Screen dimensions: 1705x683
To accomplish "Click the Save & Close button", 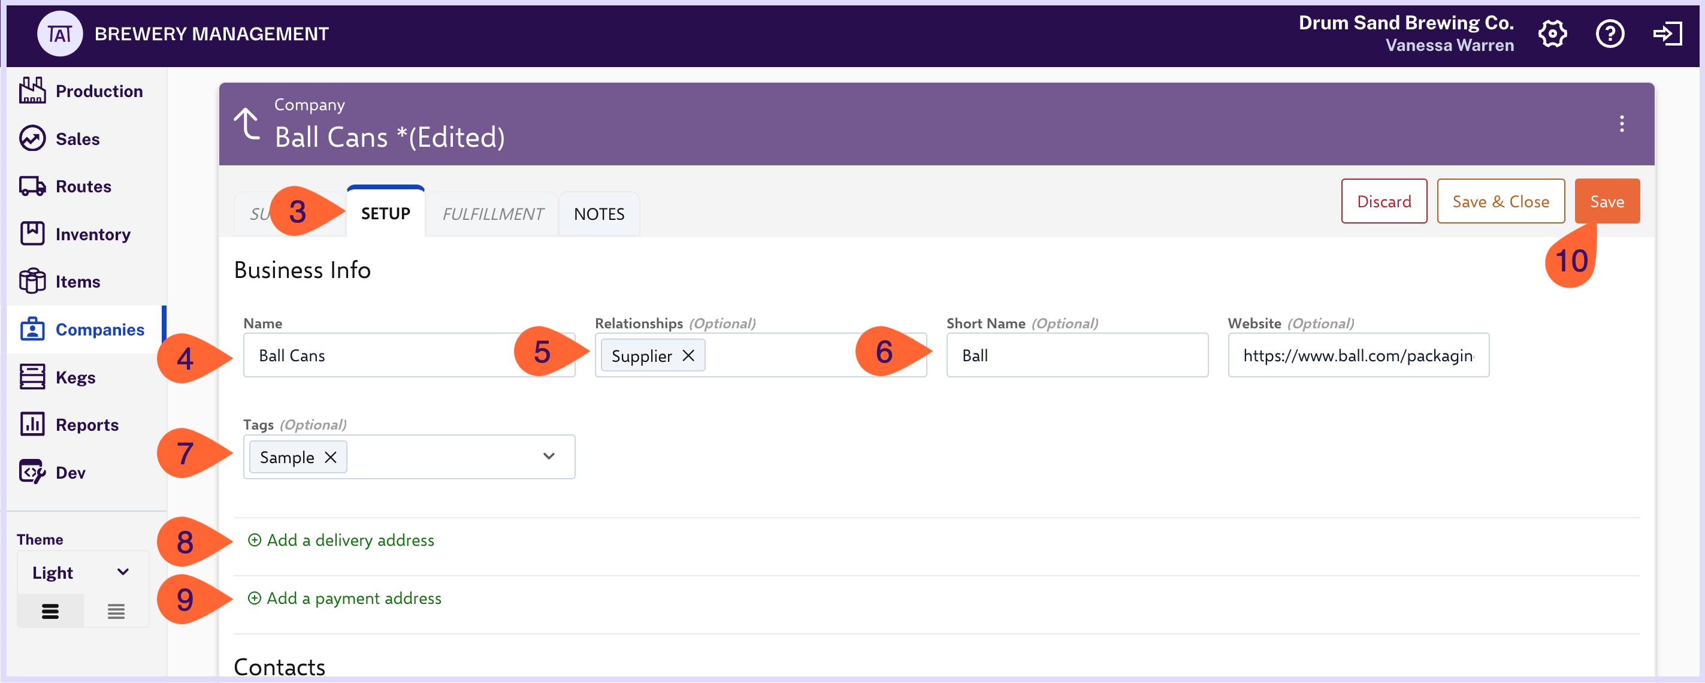I will coord(1500,201).
